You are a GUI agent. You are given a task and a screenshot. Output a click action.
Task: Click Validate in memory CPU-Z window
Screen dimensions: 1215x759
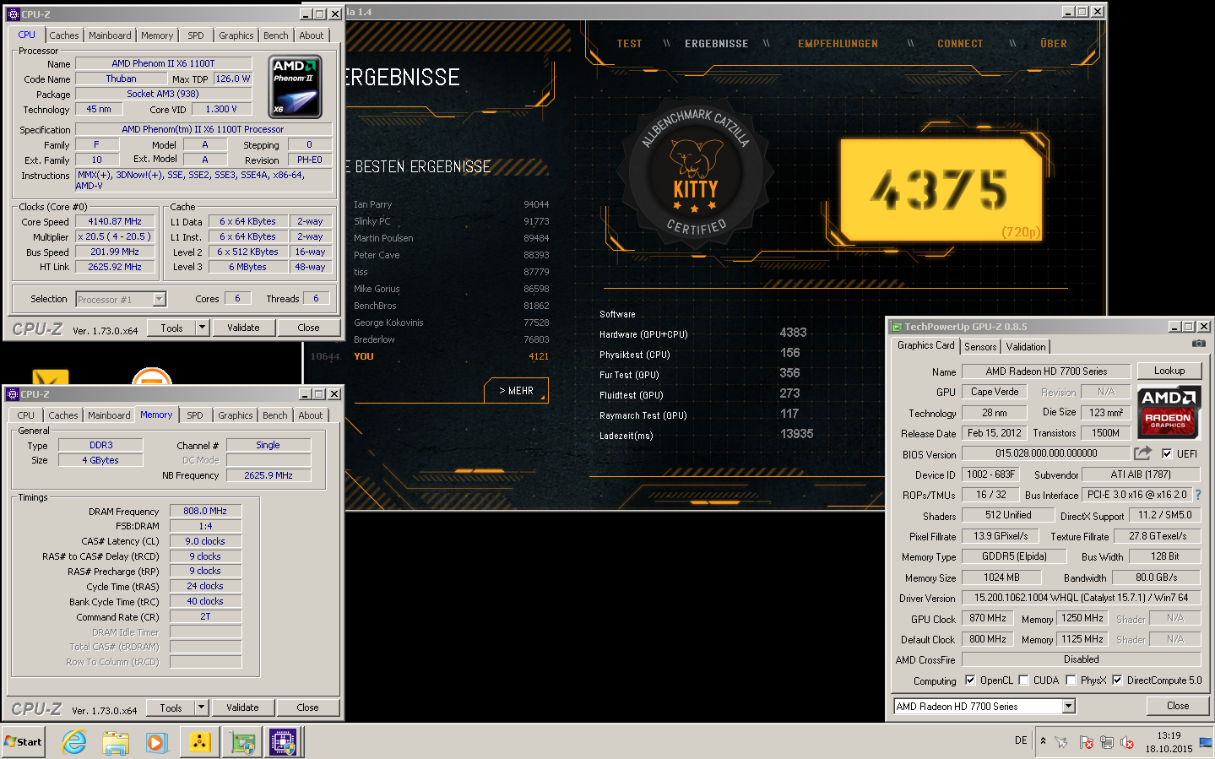point(242,707)
